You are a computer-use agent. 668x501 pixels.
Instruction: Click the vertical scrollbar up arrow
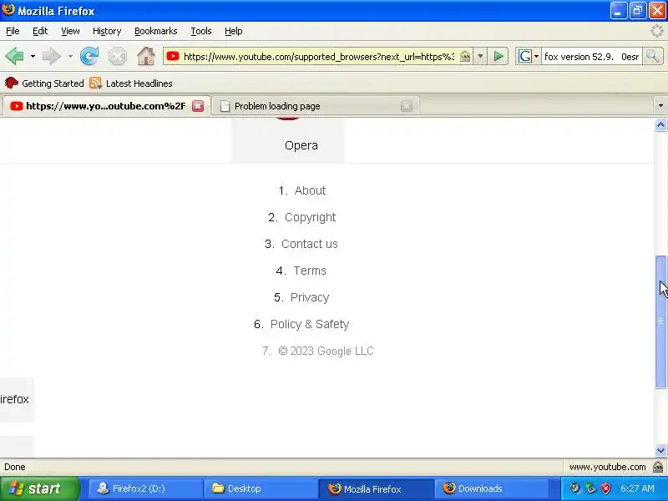[660, 125]
